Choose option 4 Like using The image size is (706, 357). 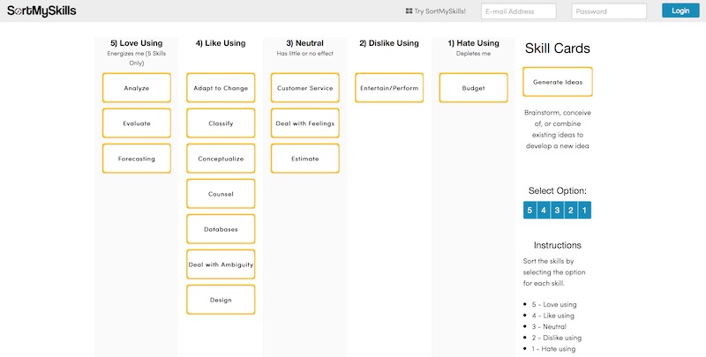(544, 210)
